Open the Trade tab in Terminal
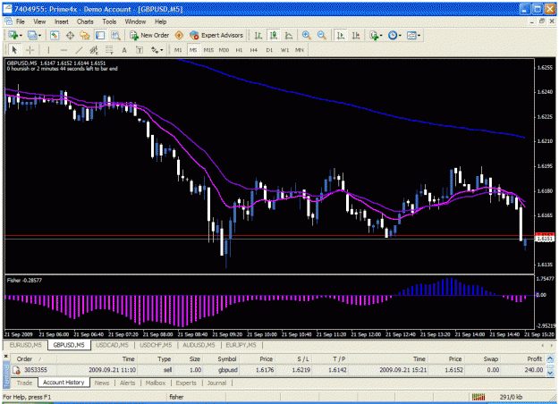The width and height of the screenshot is (559, 404). [24, 383]
